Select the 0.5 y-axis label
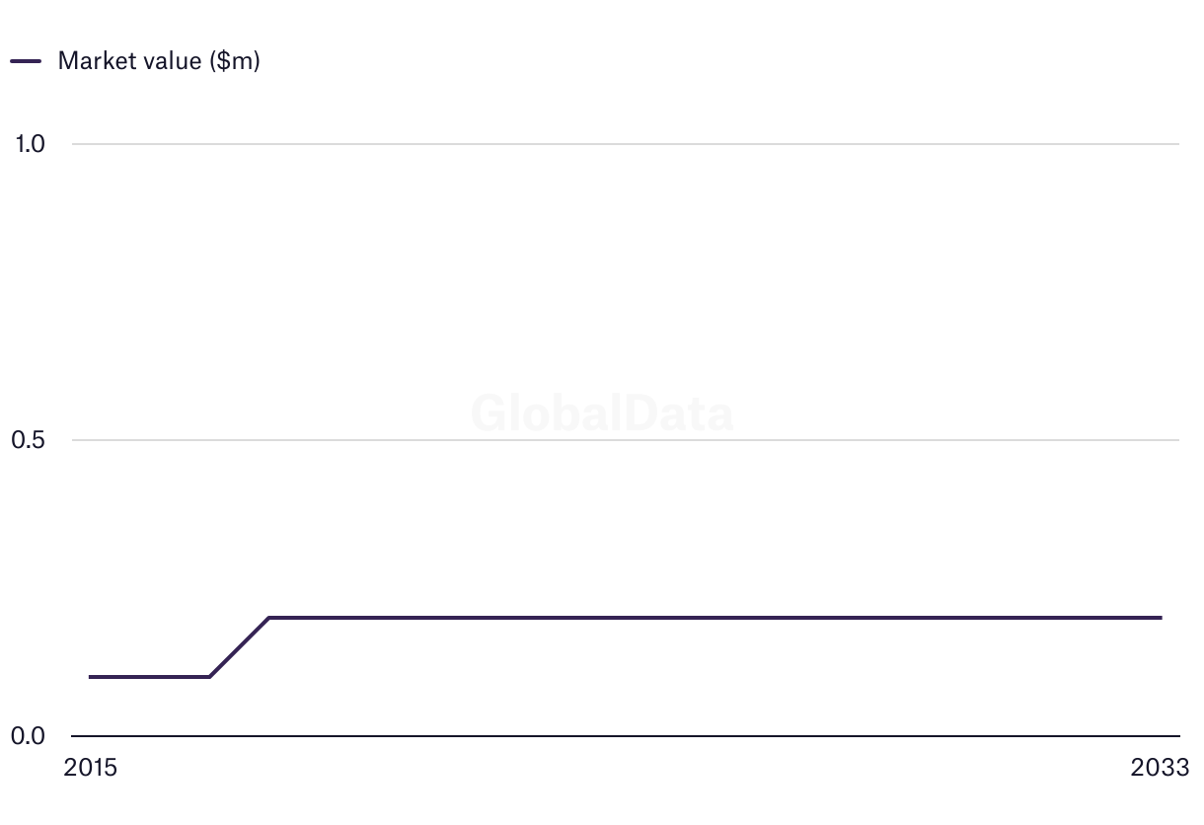The image size is (1204, 825). pyautogui.click(x=29, y=440)
